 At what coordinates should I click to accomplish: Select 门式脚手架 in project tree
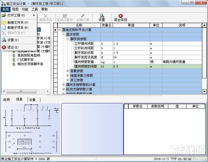pos(25,60)
